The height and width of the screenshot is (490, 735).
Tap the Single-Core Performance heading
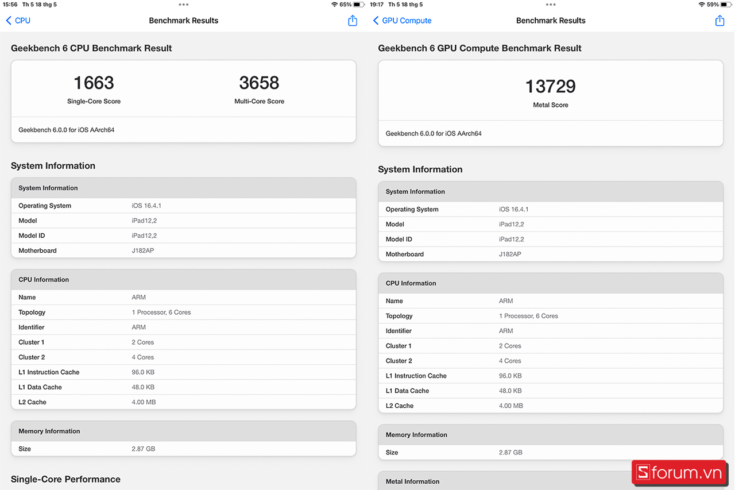[x=65, y=479]
